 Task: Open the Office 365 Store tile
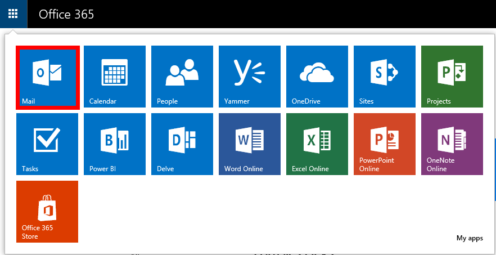point(47,212)
